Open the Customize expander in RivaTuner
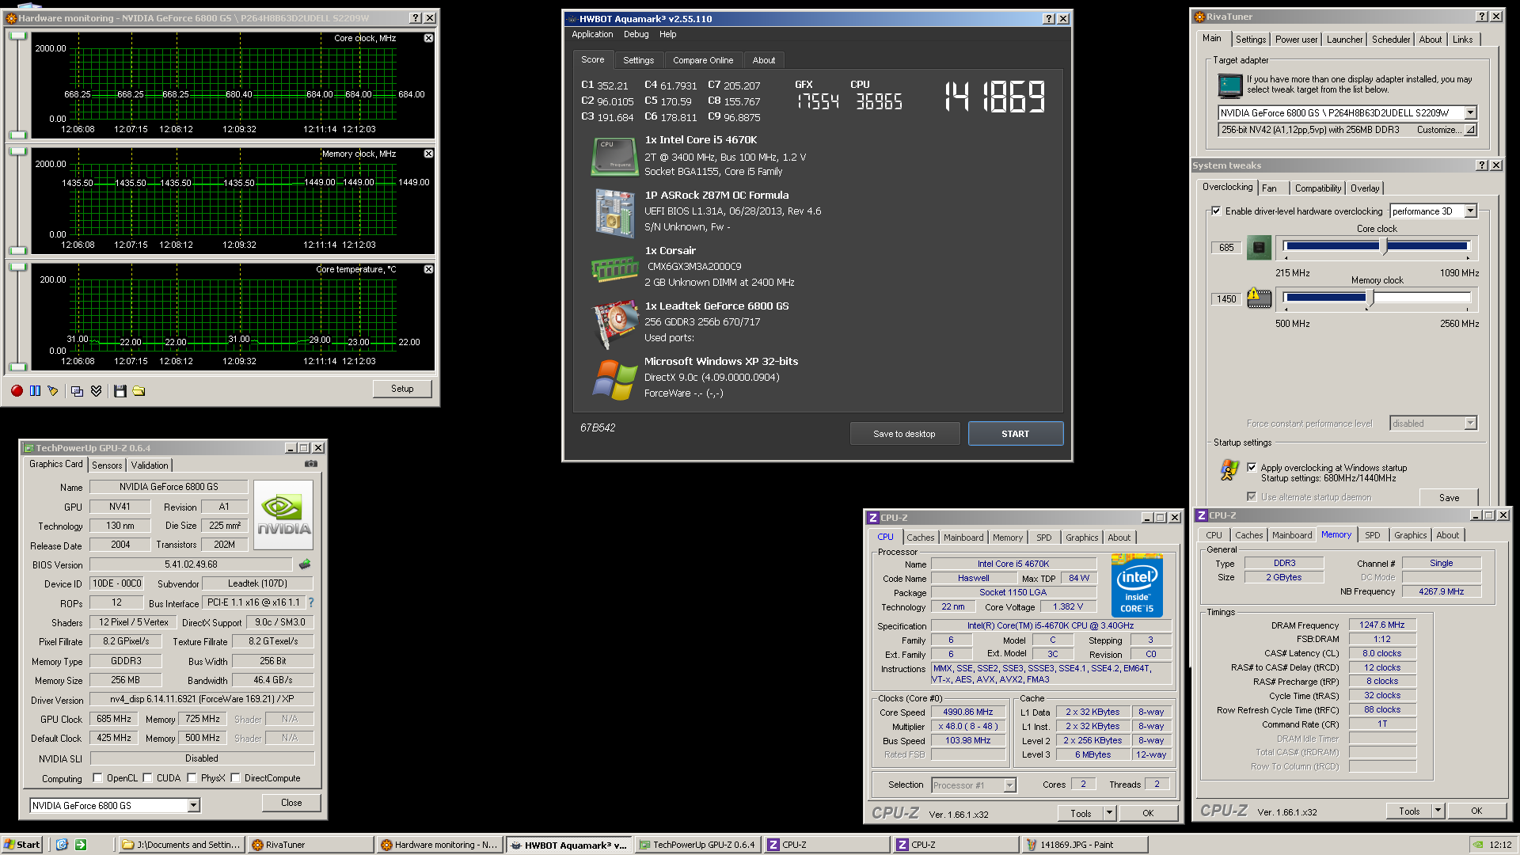The height and width of the screenshot is (855, 1520). tap(1470, 130)
